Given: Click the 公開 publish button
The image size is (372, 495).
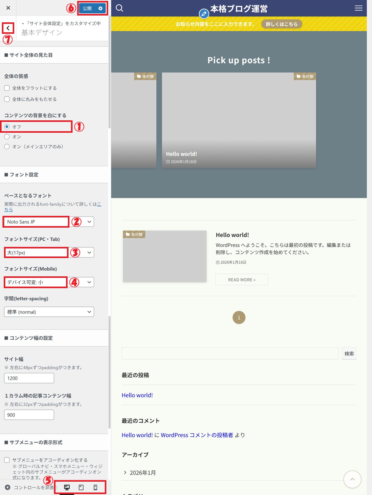Looking at the screenshot, I should click(x=87, y=8).
